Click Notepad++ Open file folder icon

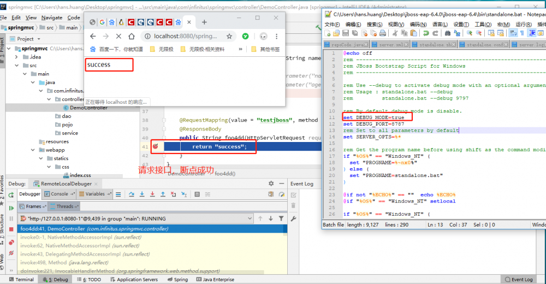click(336, 33)
